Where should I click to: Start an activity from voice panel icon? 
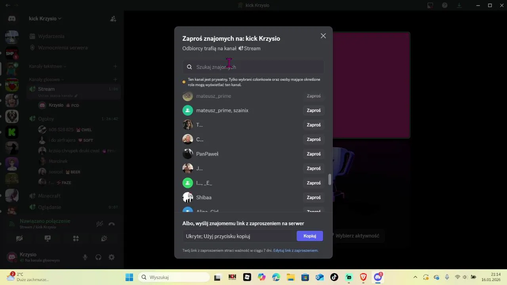(76, 238)
